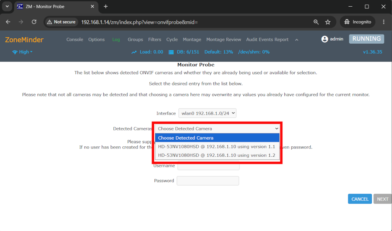
Task: Click the NEXT button
Action: pos(382,199)
